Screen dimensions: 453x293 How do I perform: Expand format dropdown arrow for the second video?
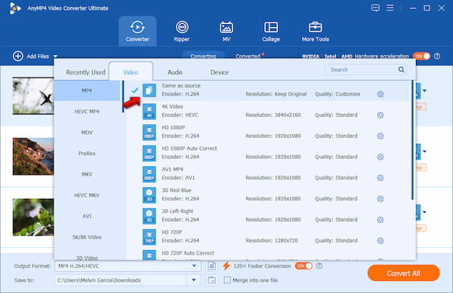(424, 151)
